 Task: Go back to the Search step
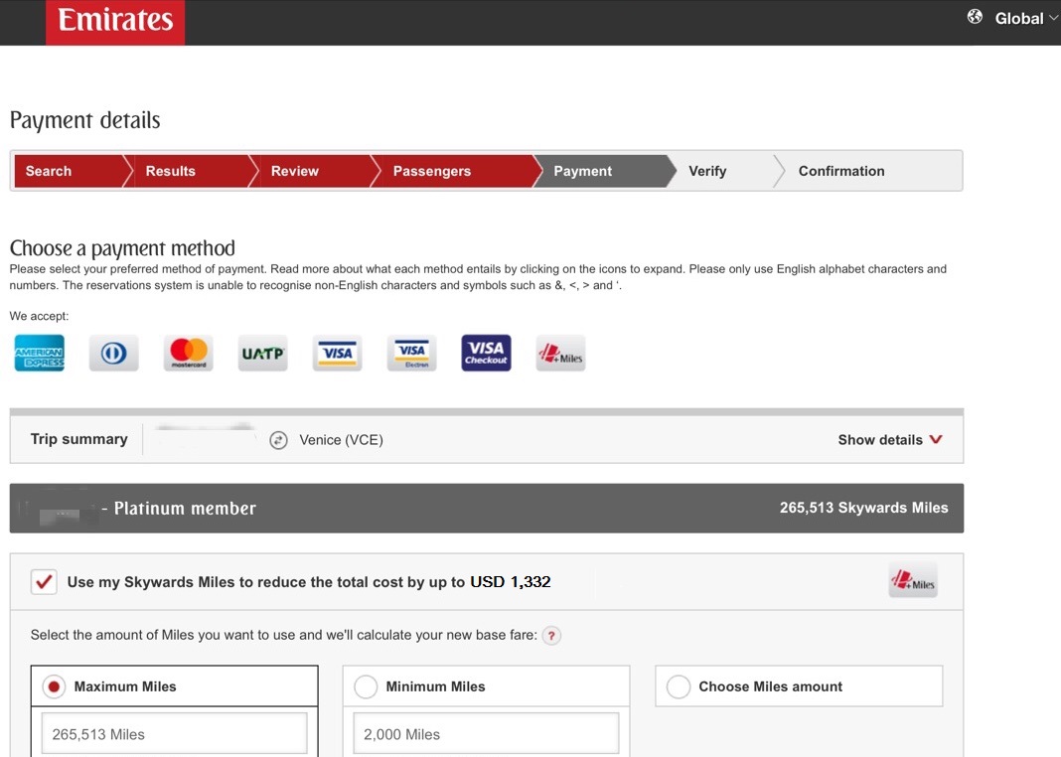click(x=49, y=171)
